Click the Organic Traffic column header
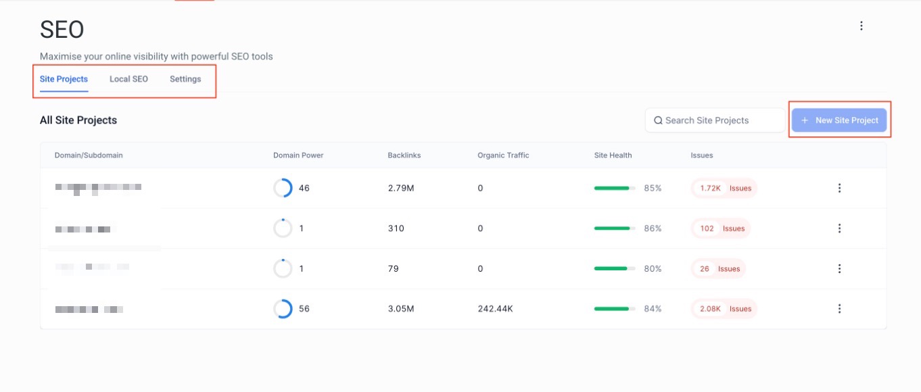This screenshot has width=921, height=392. pos(503,155)
